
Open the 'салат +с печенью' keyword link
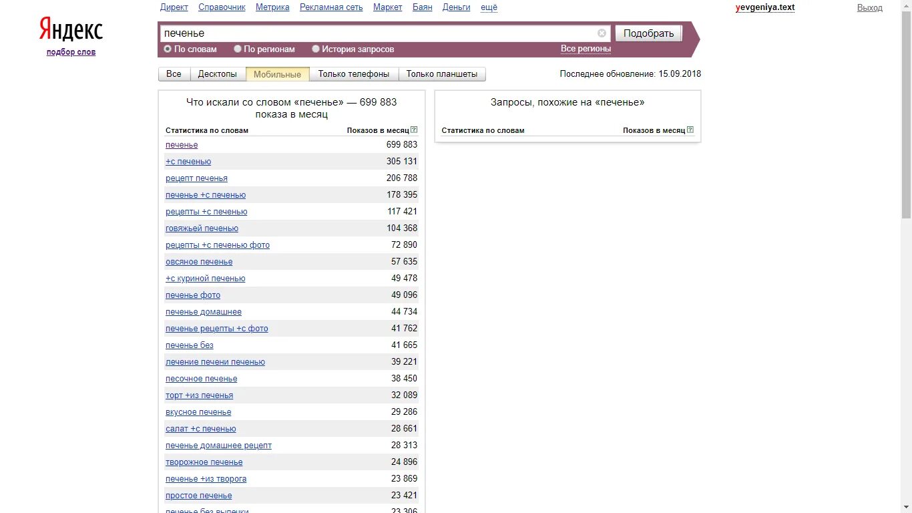pos(201,429)
